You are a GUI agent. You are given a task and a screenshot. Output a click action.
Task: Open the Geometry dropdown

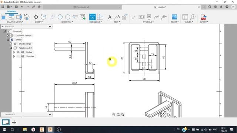(67, 22)
